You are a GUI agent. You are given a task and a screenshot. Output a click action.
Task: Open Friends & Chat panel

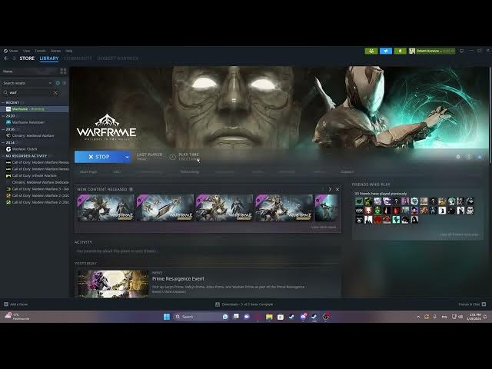point(472,304)
